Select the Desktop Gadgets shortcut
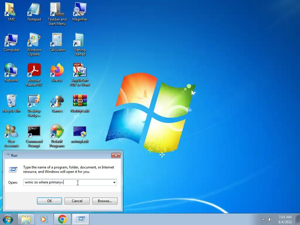Screen dimensions: 300x225 34,105
